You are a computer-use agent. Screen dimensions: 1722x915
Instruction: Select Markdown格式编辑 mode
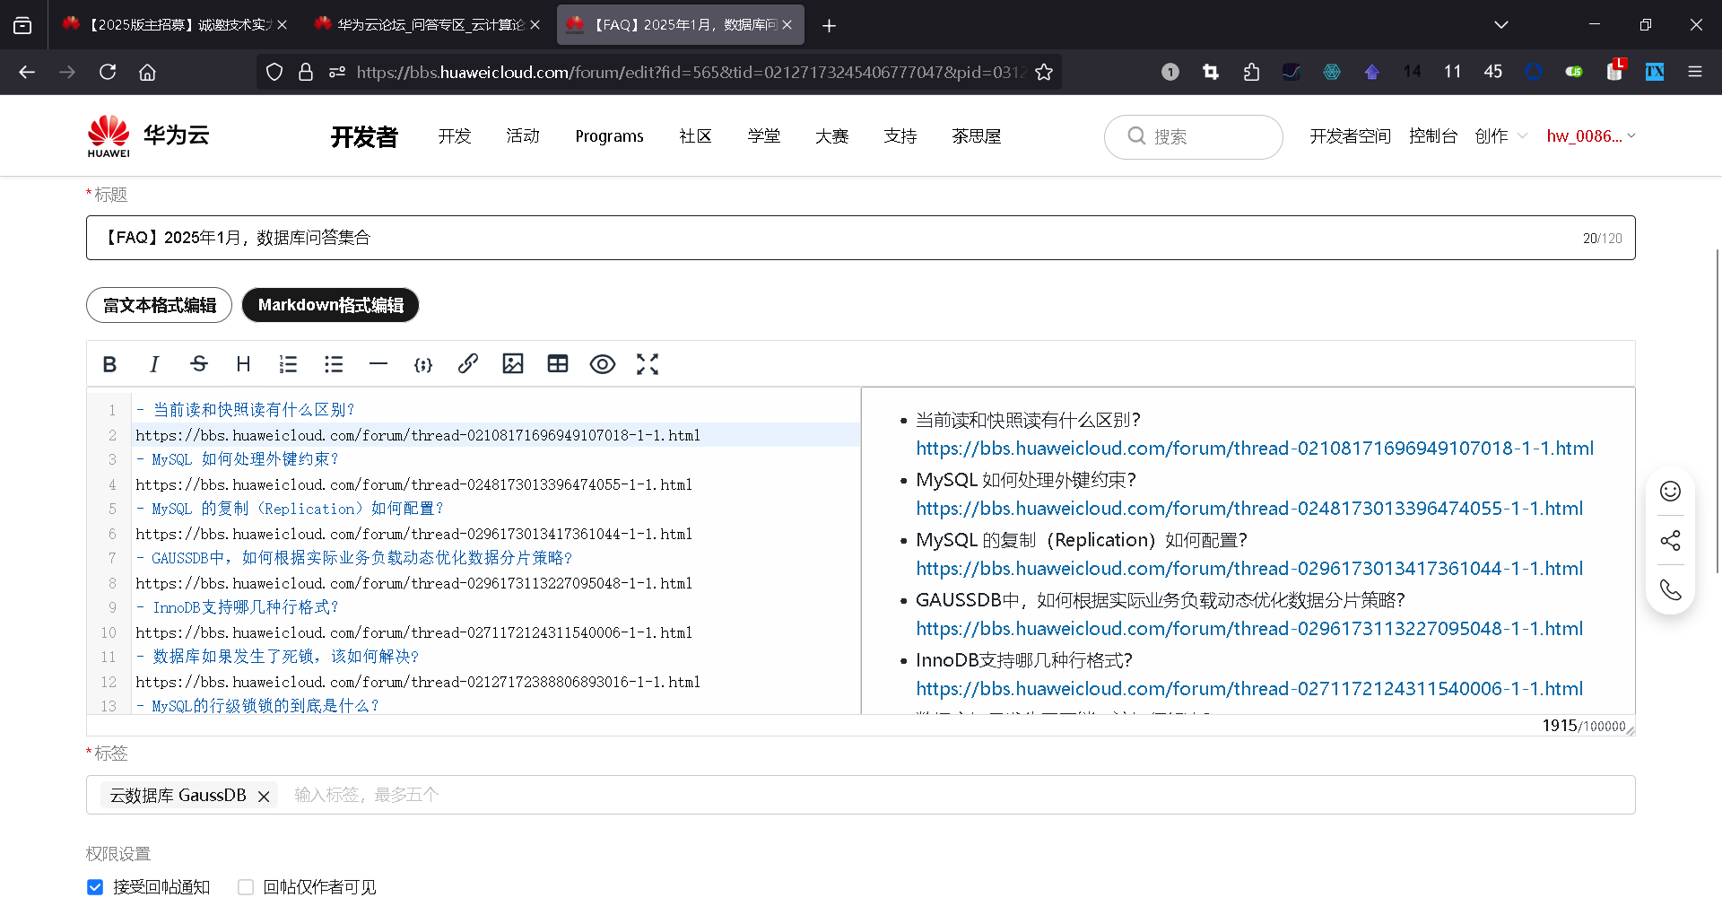click(x=330, y=305)
